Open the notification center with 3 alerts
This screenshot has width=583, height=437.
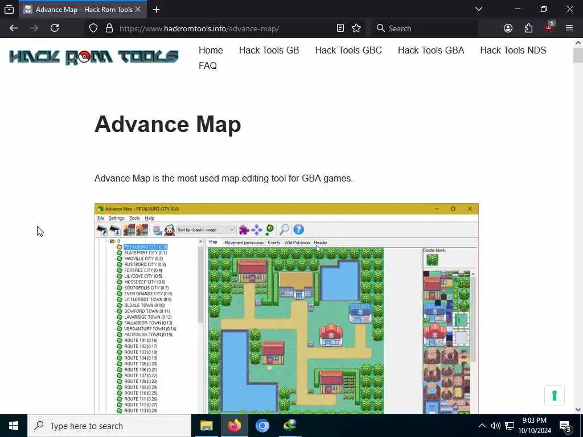tap(565, 426)
